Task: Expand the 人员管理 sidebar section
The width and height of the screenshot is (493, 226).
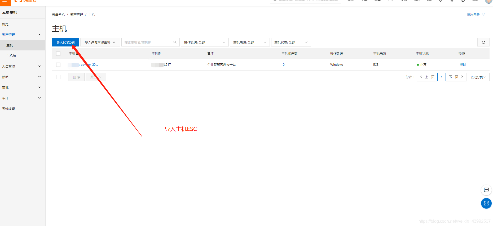Action: coord(23,66)
